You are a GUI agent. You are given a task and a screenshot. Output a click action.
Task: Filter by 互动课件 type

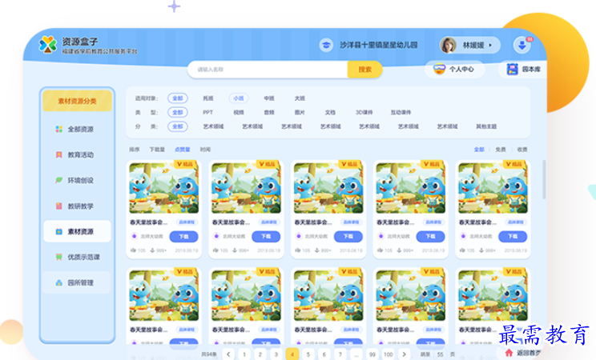point(401,113)
